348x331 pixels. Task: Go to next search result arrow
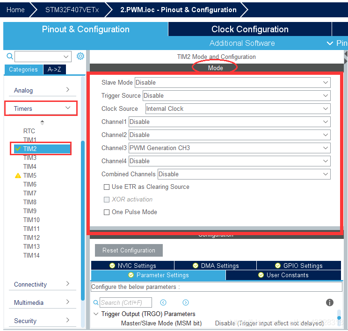(x=186, y=302)
